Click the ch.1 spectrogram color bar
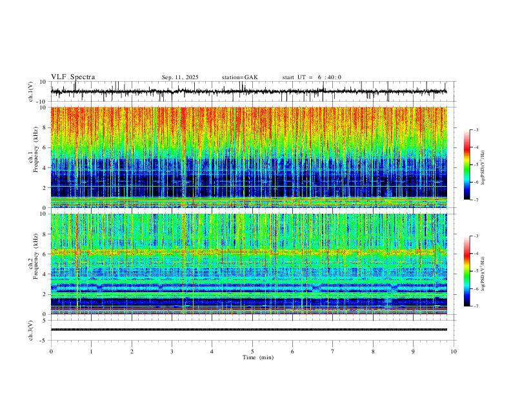 pyautogui.click(x=466, y=165)
